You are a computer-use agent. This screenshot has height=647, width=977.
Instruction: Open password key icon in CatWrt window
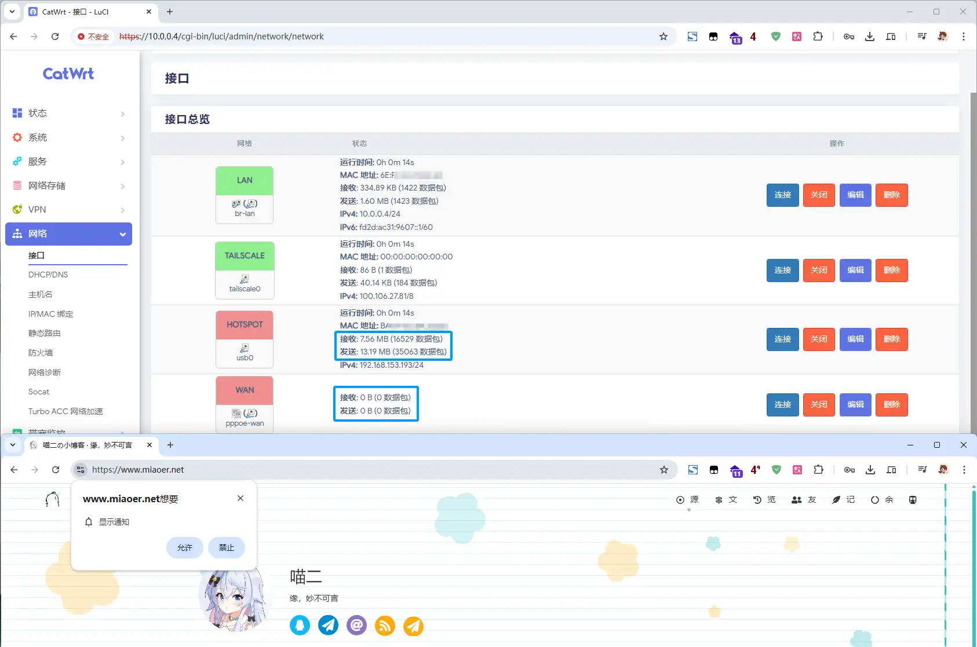[849, 36]
